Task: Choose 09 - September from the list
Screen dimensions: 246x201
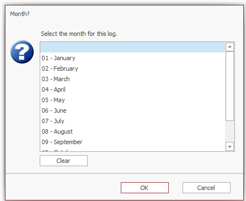Action: coord(132,142)
